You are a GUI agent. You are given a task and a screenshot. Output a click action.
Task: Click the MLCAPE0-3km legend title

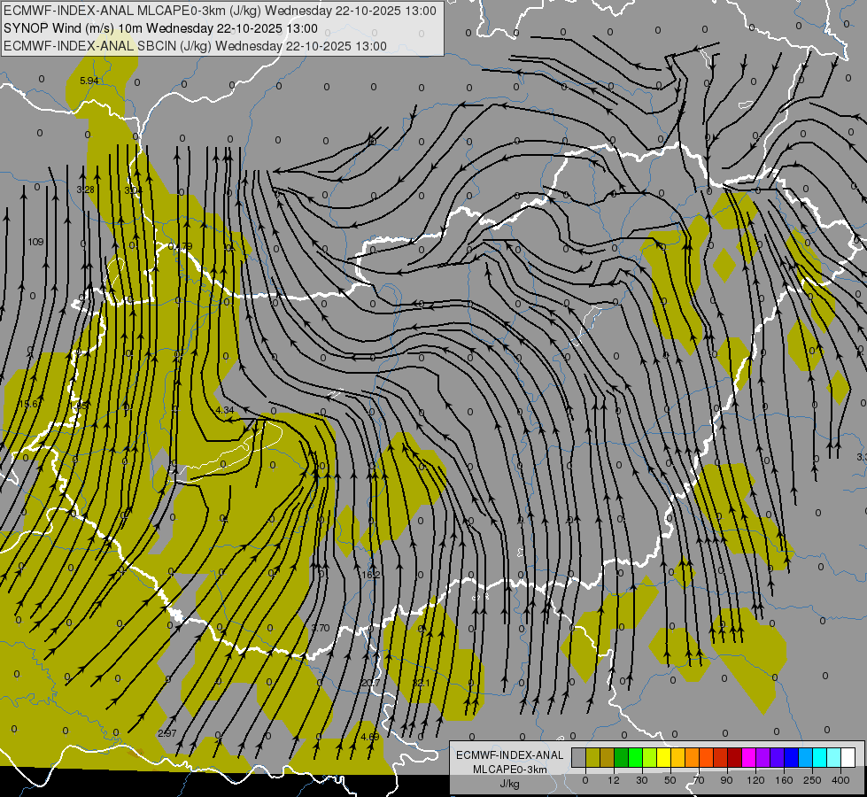click(x=510, y=770)
